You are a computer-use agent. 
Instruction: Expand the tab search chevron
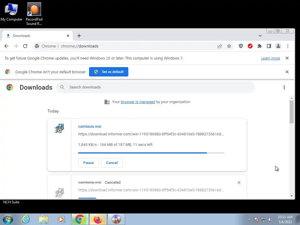(x=260, y=36)
